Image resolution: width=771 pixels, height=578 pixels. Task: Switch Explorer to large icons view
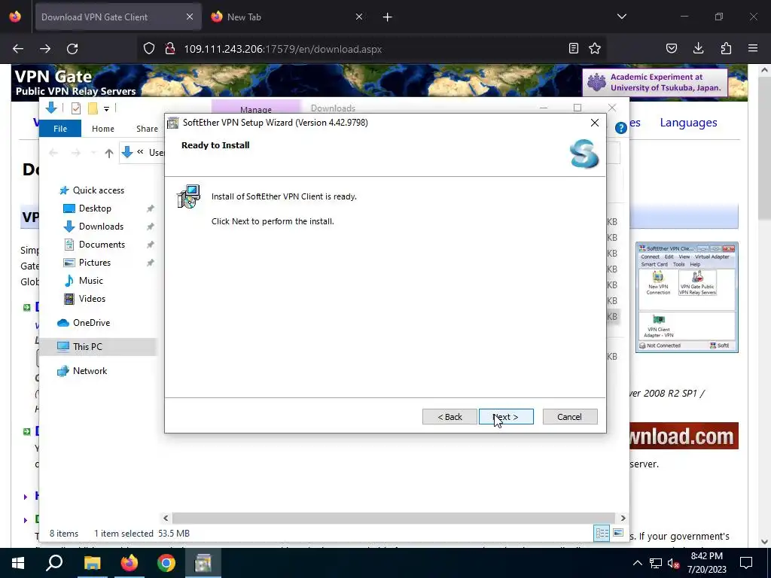click(x=618, y=534)
